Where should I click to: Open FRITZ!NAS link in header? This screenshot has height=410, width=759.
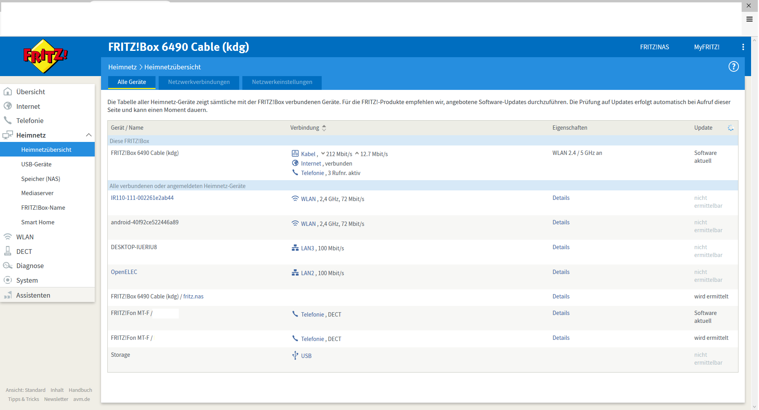coord(654,47)
